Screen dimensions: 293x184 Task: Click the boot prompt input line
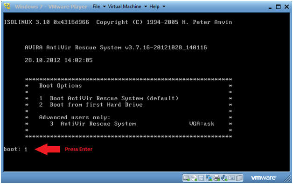[x=16, y=149]
